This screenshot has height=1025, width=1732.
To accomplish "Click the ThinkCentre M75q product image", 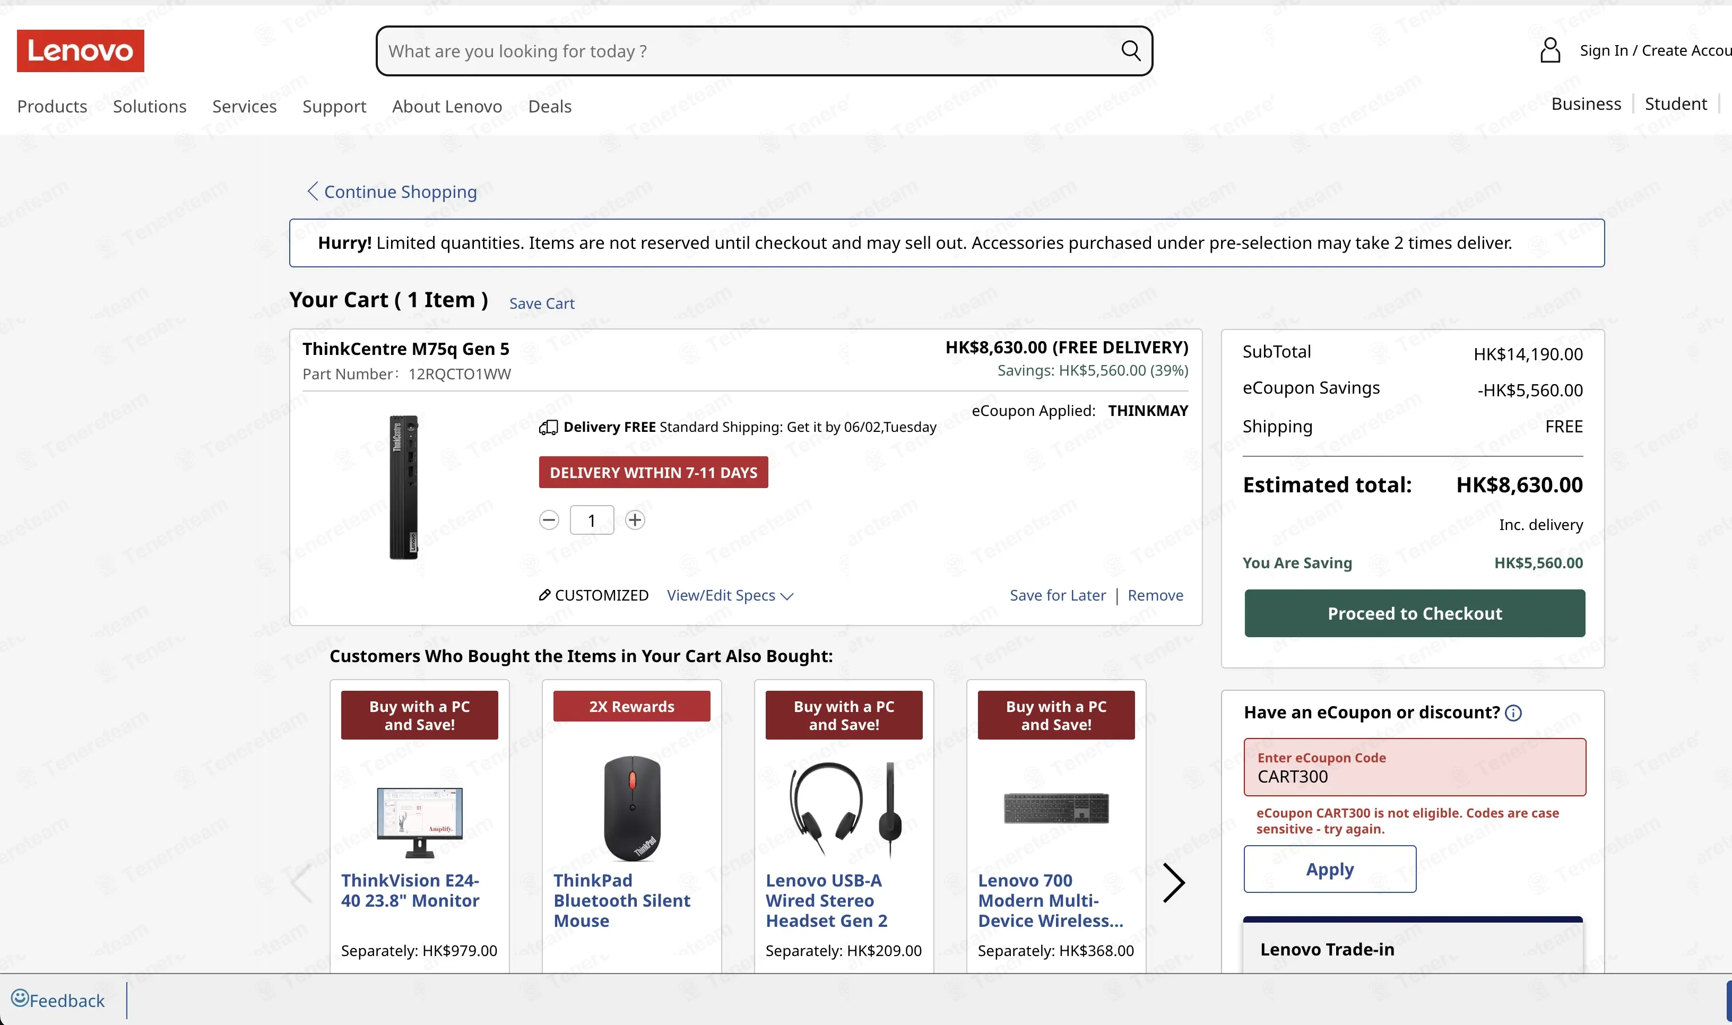I will pyautogui.click(x=404, y=487).
